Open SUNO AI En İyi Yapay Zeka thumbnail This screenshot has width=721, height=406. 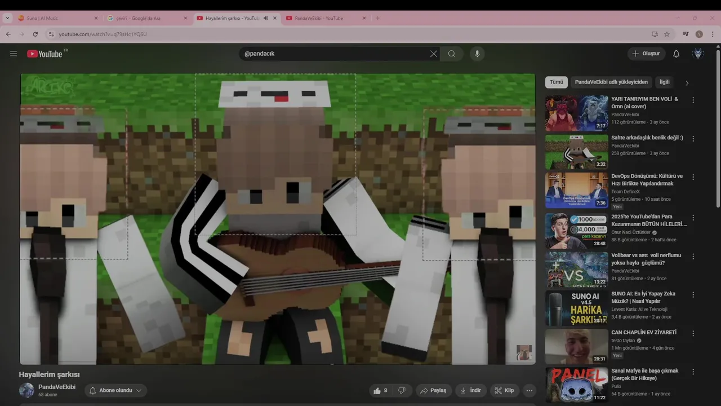point(577,308)
